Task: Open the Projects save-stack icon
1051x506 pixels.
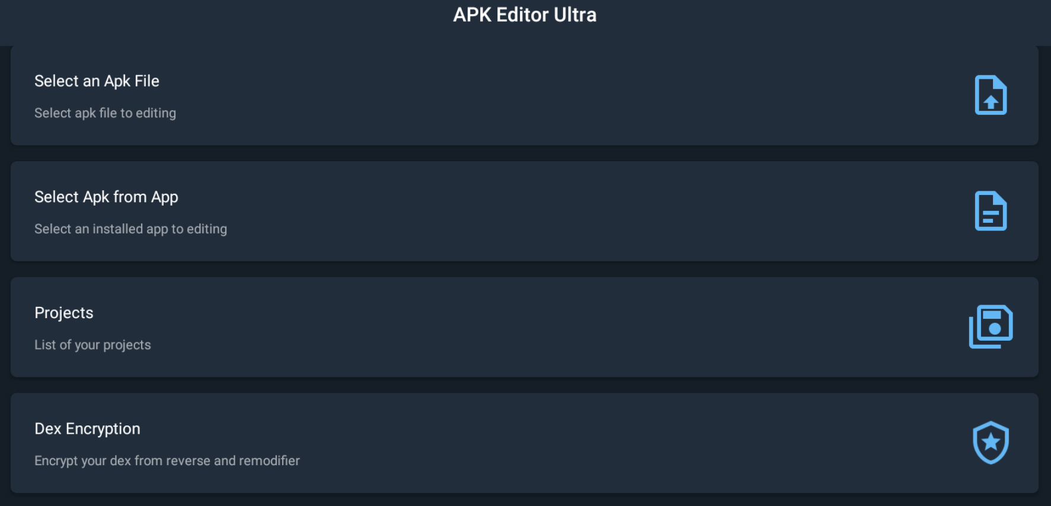Action: point(991,326)
